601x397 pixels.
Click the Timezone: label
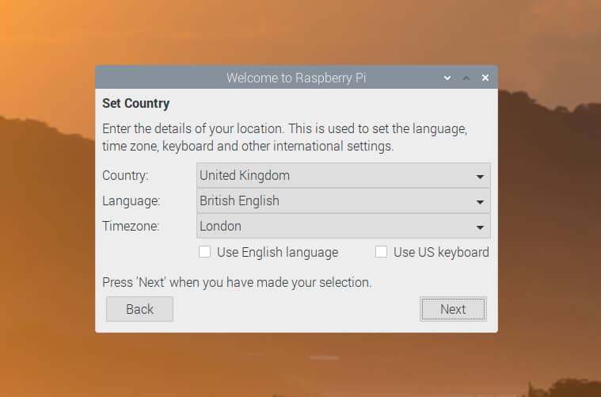(x=131, y=227)
